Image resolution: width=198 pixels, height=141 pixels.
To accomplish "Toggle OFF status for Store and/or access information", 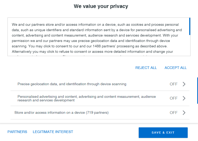I will point(174,113).
